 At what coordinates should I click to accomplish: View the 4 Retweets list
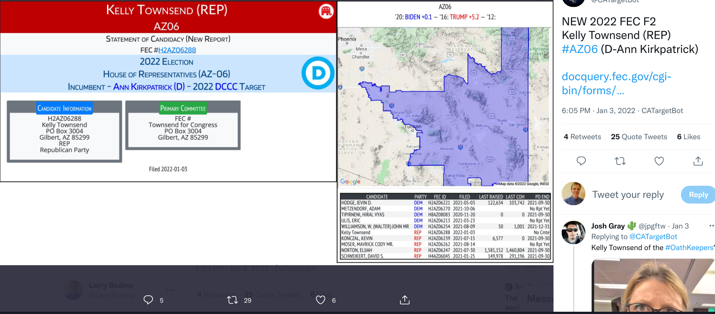582,137
